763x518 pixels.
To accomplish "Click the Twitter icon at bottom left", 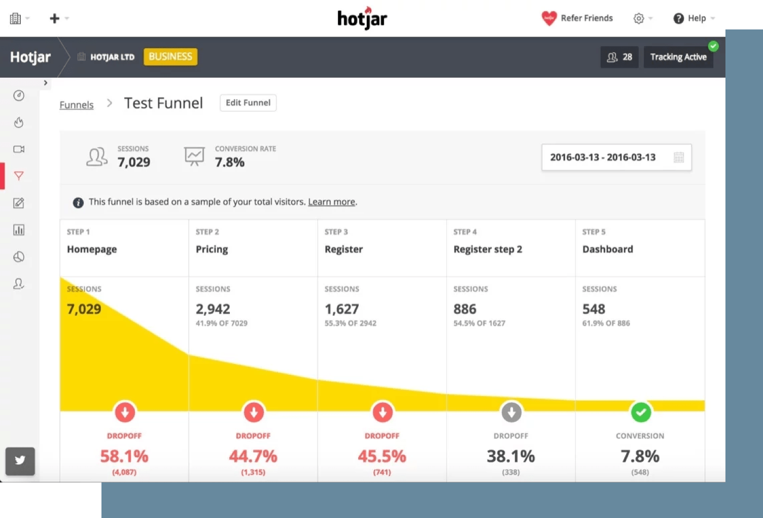I will [20, 461].
